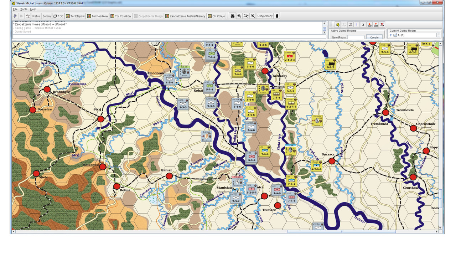Click the Retire button
The height and width of the screenshot is (256, 456).
click(36, 16)
